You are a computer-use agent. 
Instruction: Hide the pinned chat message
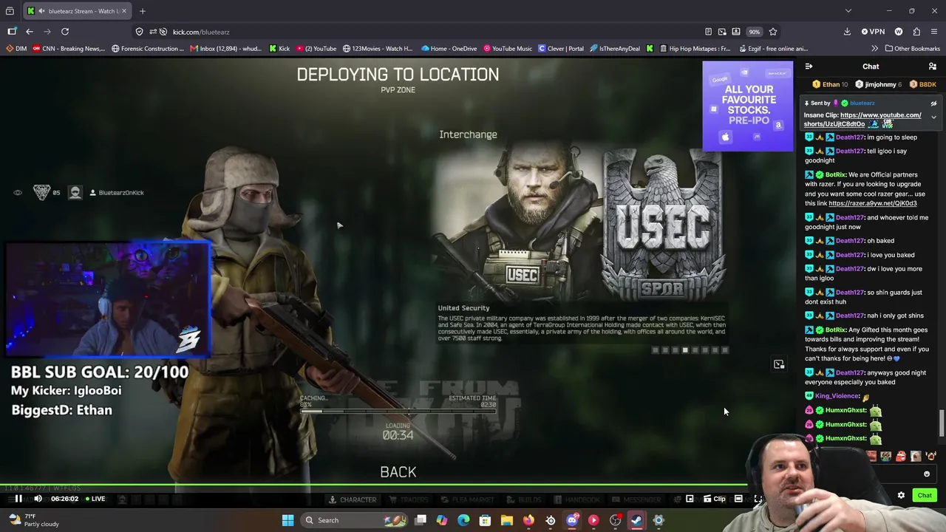pos(933,104)
